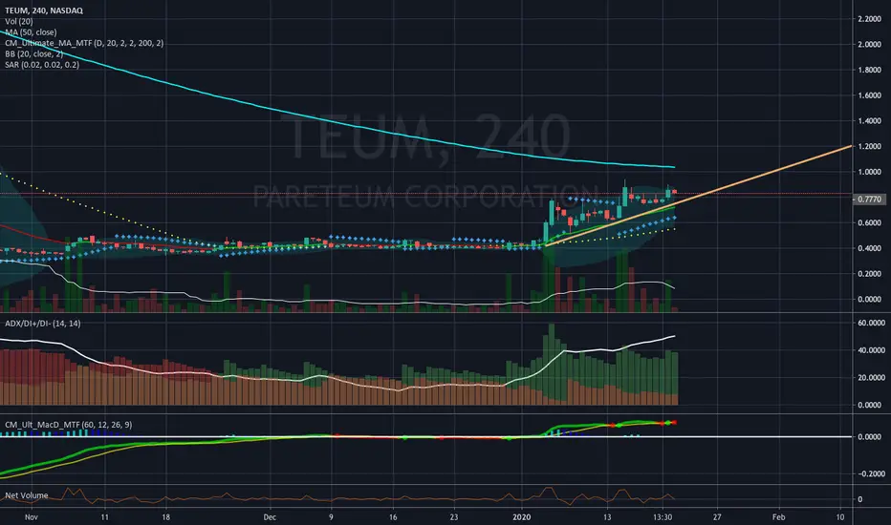891x525 pixels.
Task: Click the Feb date on time axis
Action: [778, 517]
